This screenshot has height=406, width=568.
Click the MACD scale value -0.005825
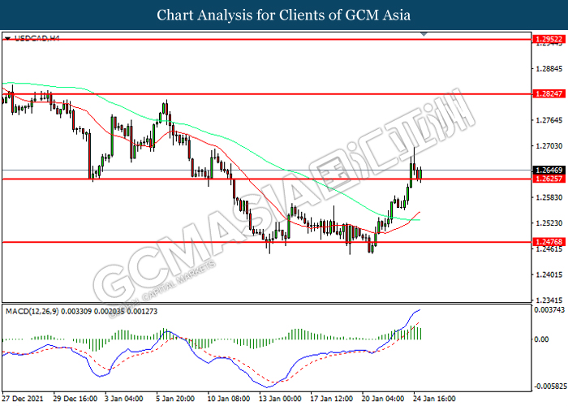[x=549, y=386]
